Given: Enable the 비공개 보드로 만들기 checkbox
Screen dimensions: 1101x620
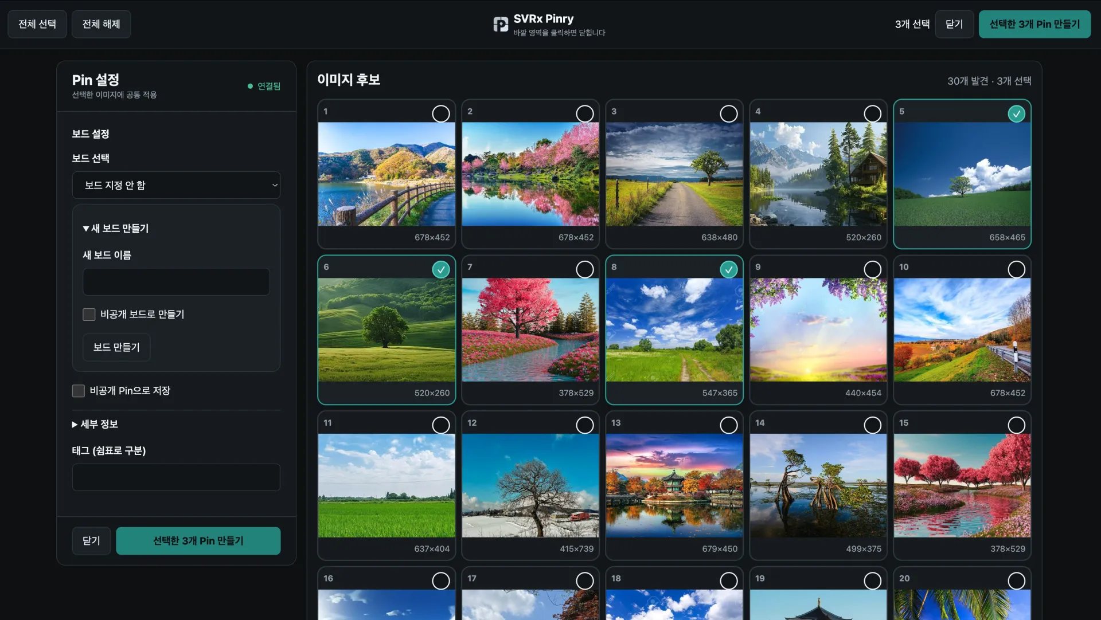Looking at the screenshot, I should pos(89,314).
